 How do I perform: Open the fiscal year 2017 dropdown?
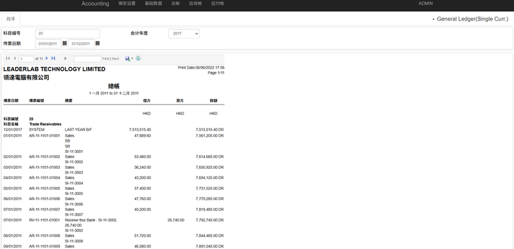[184, 33]
